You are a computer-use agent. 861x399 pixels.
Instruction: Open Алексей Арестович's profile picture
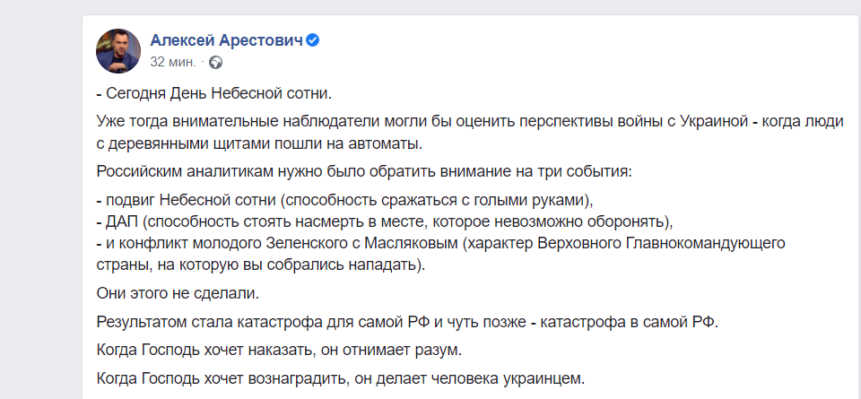coord(118,51)
